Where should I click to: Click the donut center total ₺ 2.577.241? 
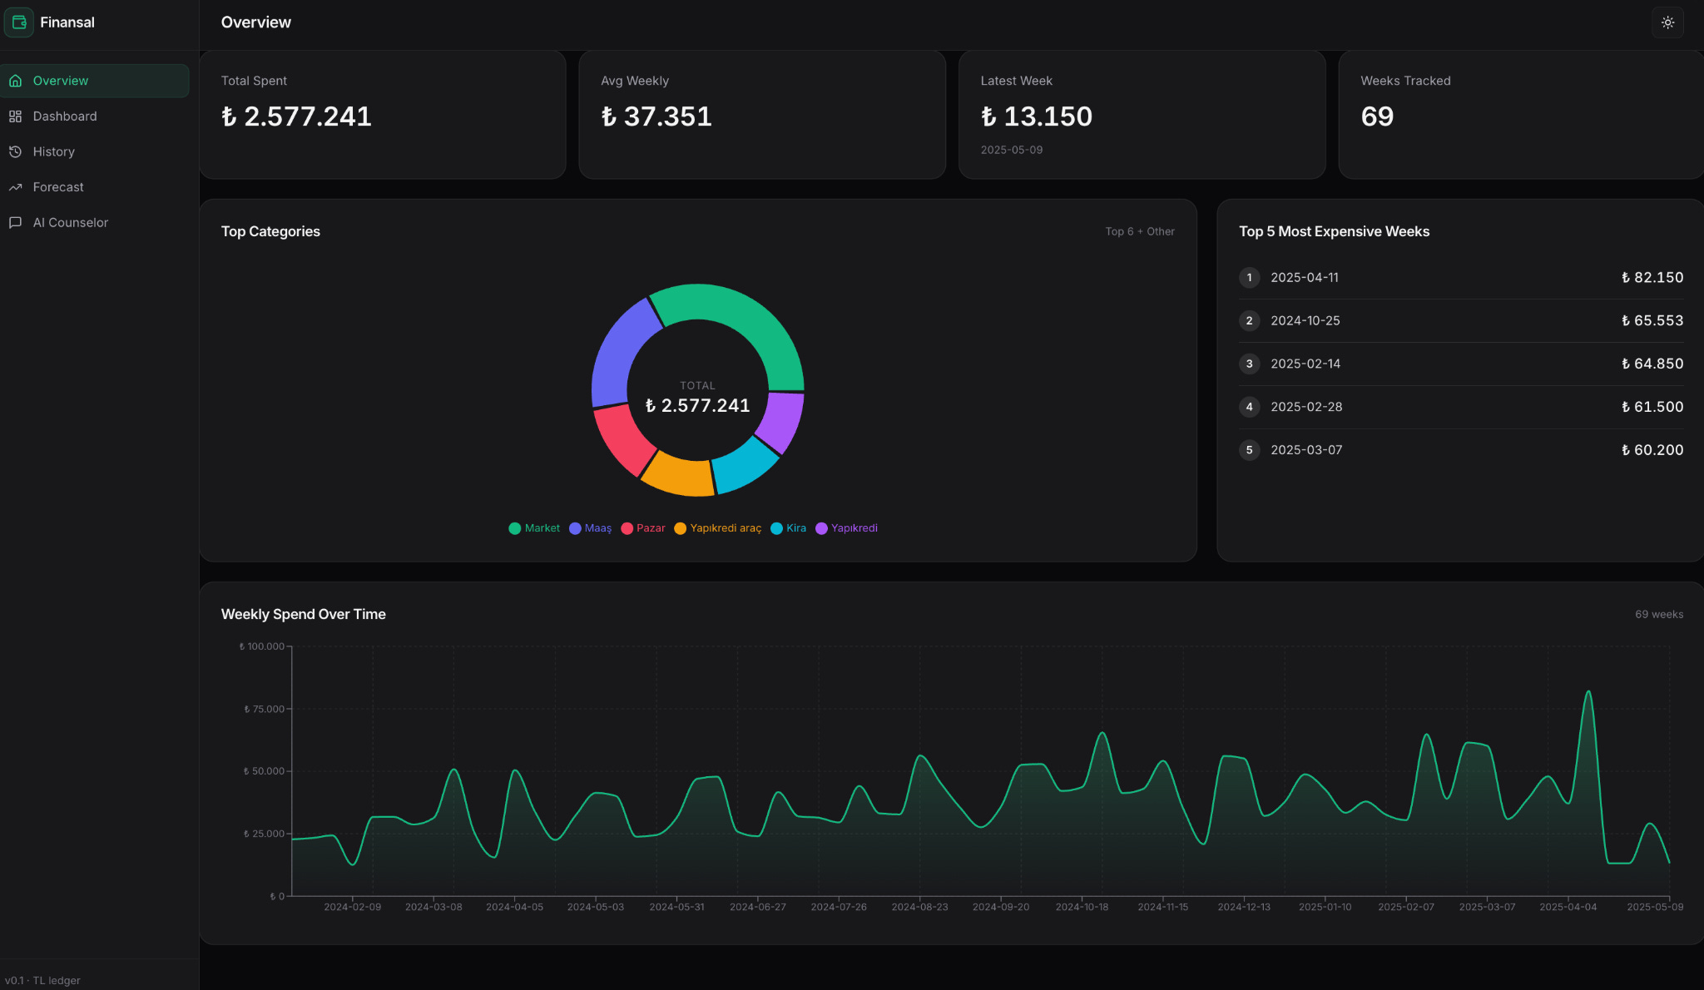697,405
